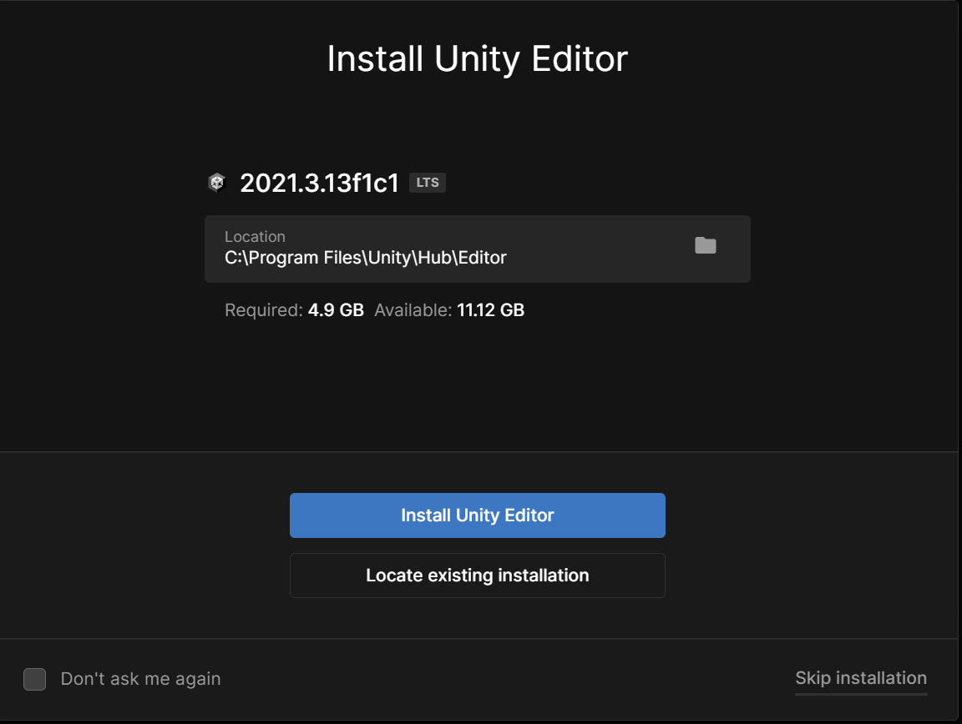The image size is (962, 724).
Task: Click the version label 2021.3.13f1c1
Action: [x=319, y=184]
